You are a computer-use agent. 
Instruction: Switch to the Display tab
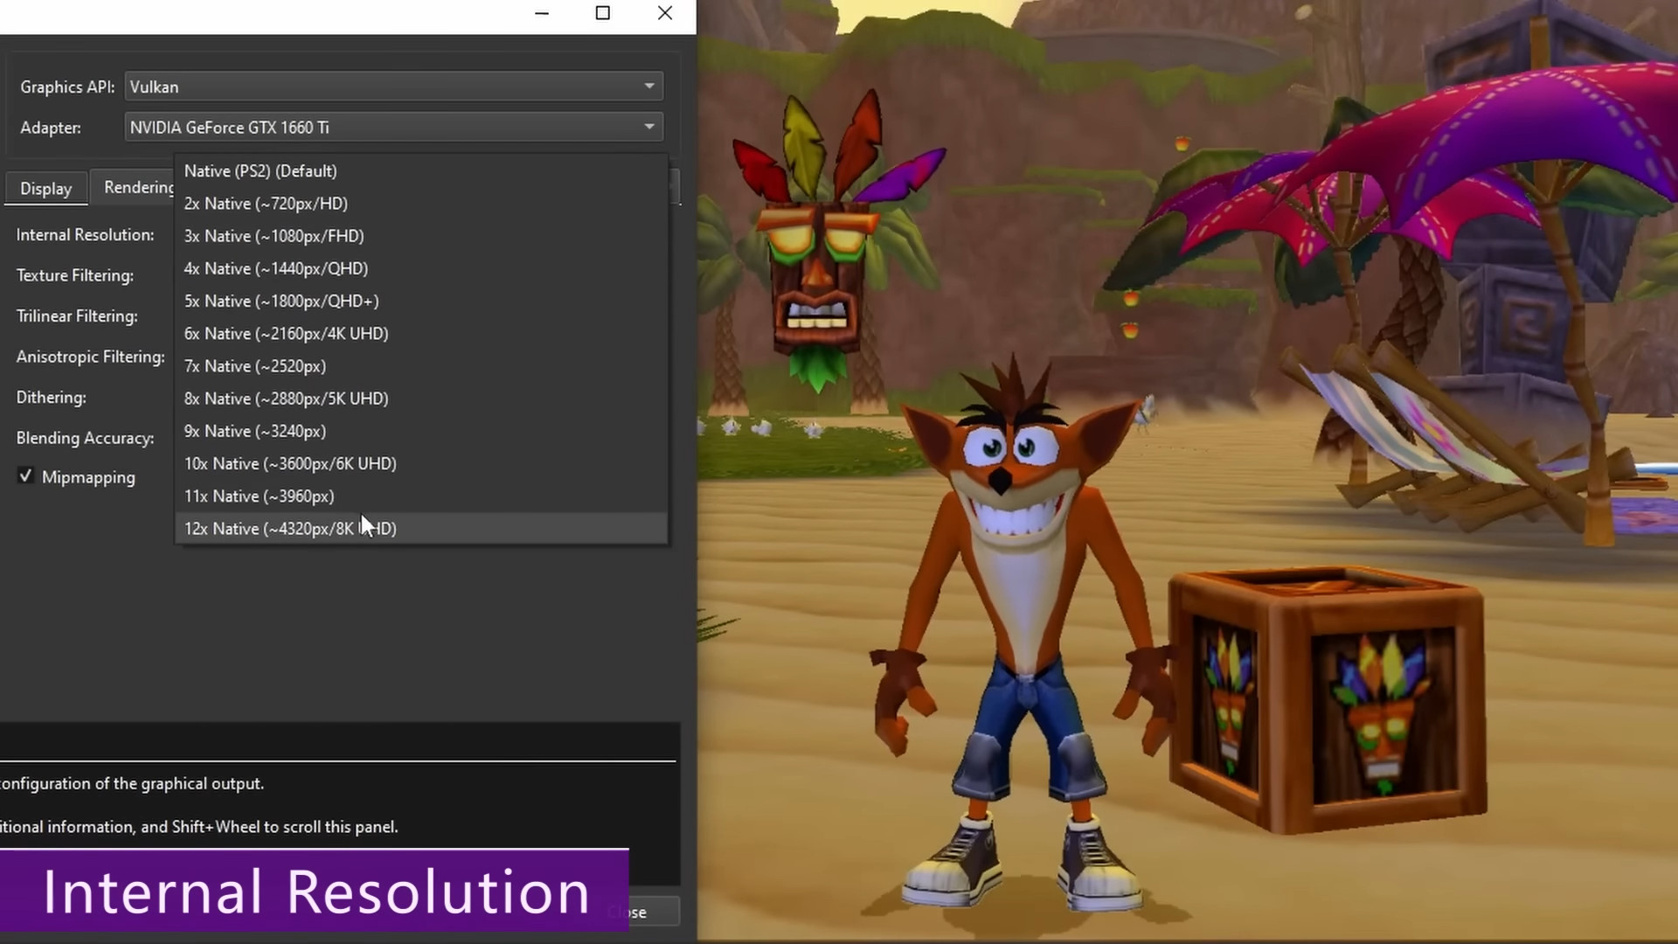[45, 189]
